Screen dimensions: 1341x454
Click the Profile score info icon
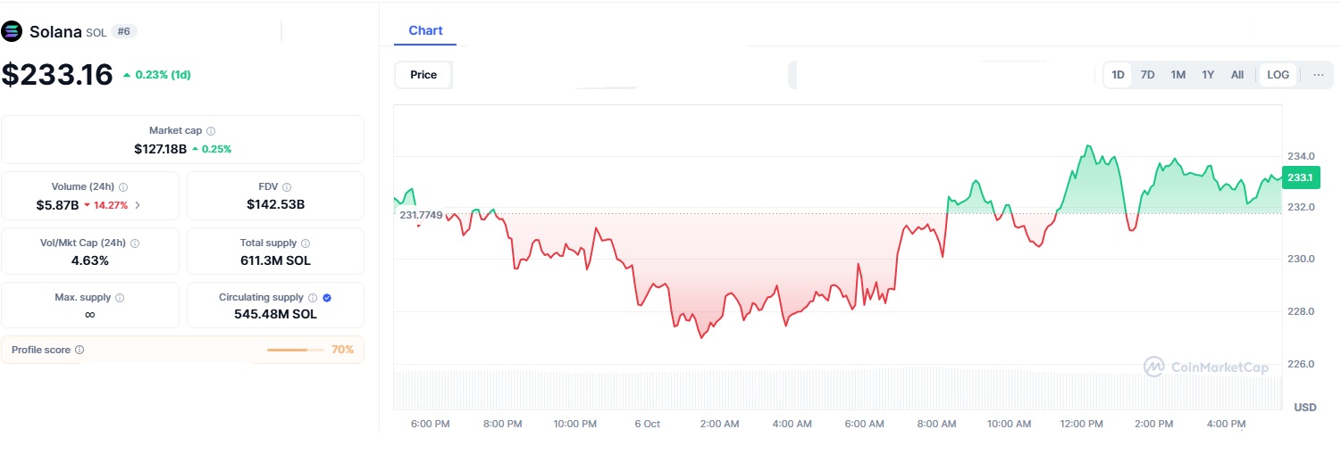80,351
